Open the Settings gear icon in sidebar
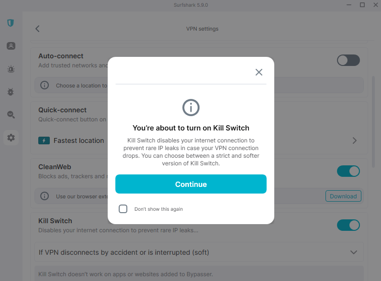Image resolution: width=381 pixels, height=281 pixels. pos(11,138)
